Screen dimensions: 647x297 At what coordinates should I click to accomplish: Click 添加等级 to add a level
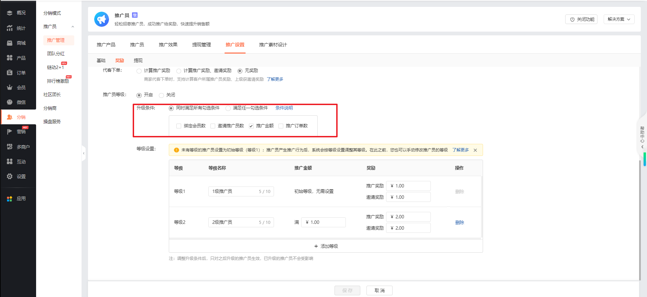326,246
